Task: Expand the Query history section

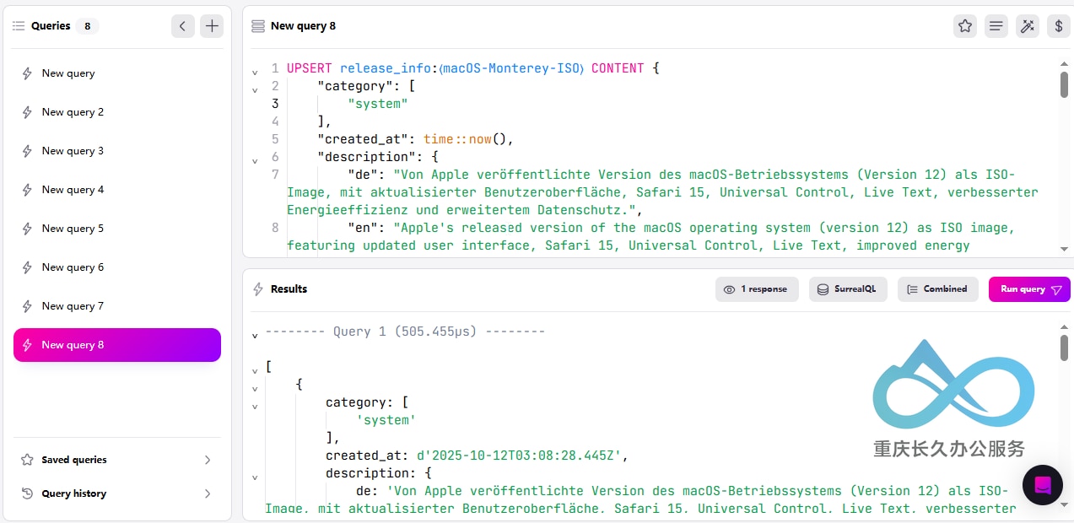Action: tap(117, 493)
